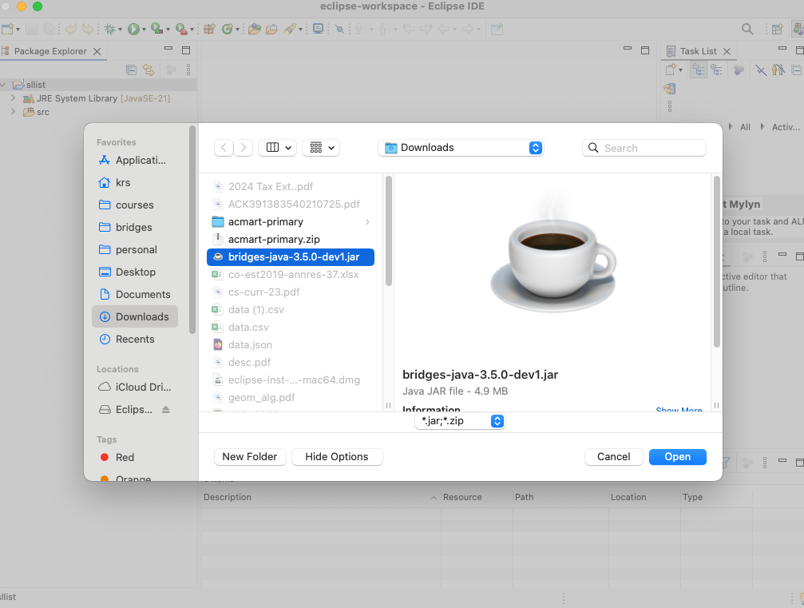Open Package Explorer view menu three-dots icon

pos(188,70)
